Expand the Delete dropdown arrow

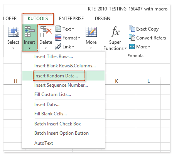46,48
